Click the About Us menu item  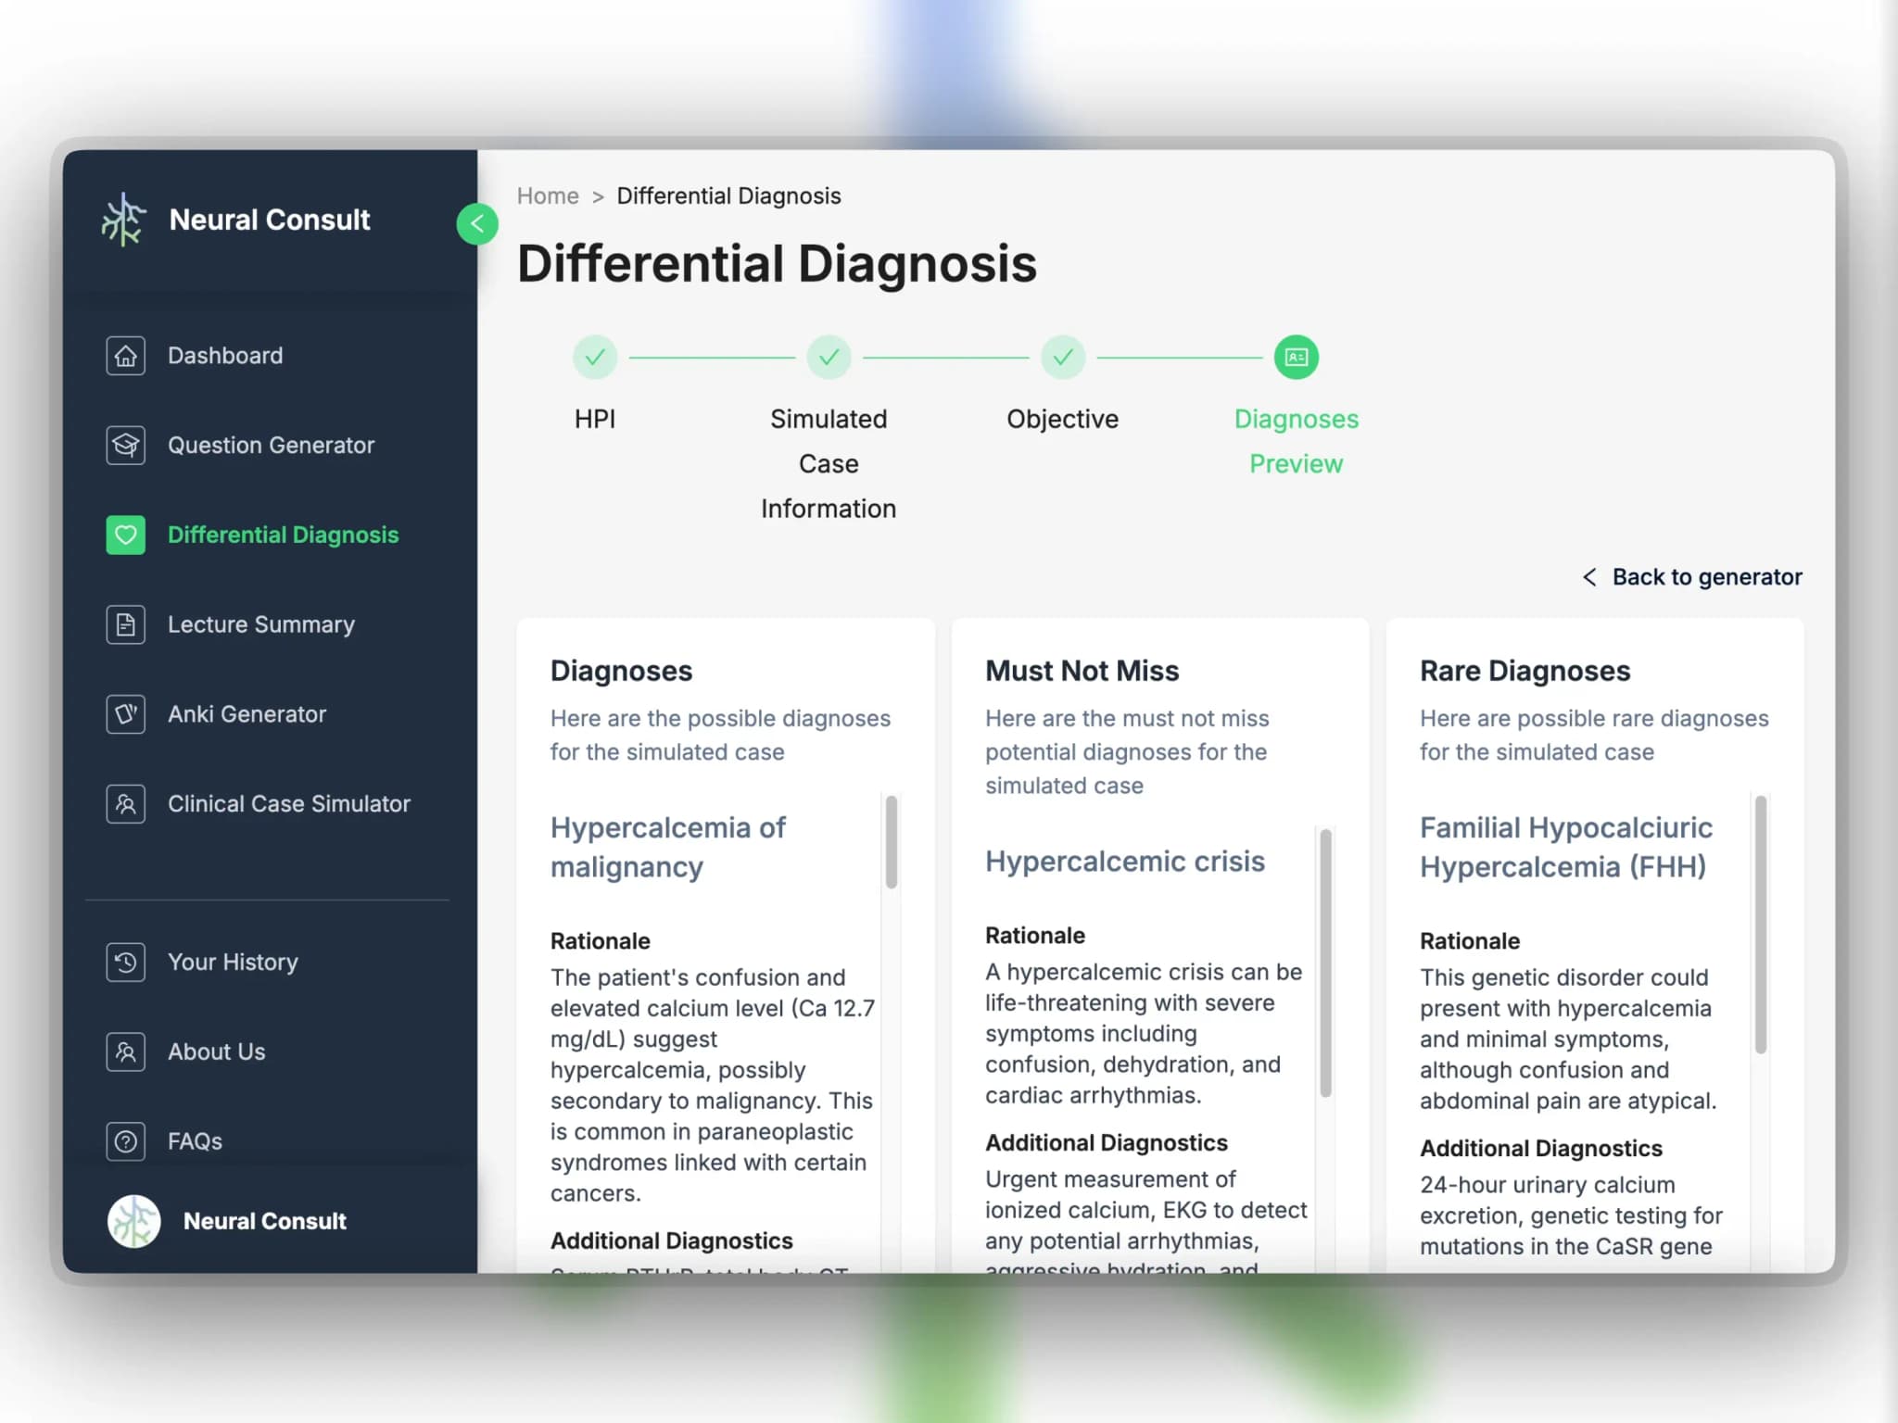pyautogui.click(x=214, y=1051)
